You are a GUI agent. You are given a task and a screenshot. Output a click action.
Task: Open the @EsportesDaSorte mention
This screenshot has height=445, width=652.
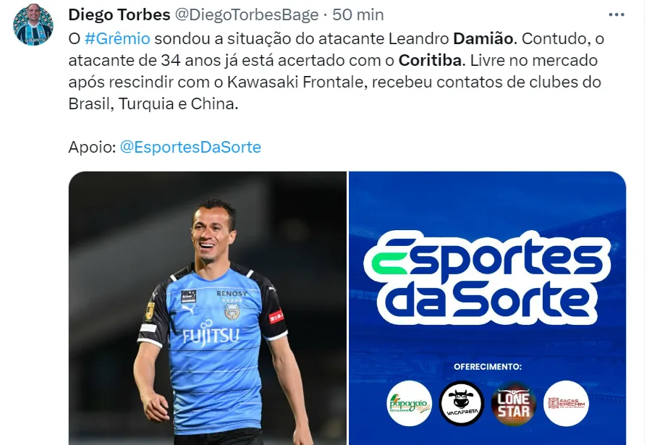pos(190,147)
